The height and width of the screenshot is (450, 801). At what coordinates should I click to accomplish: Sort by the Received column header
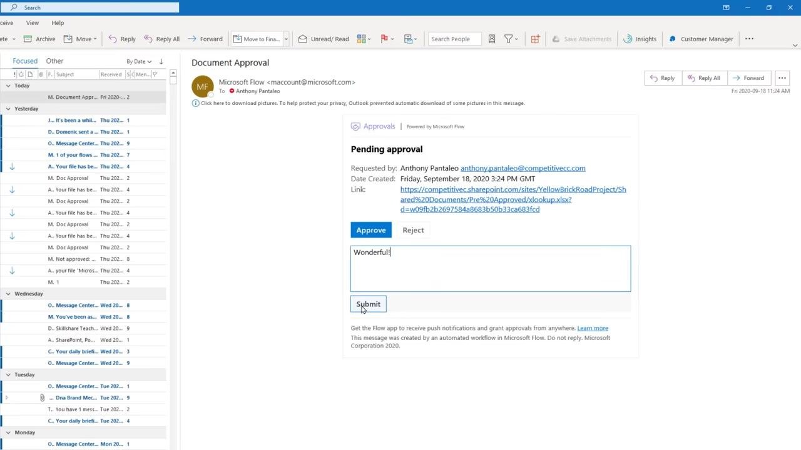pyautogui.click(x=111, y=74)
